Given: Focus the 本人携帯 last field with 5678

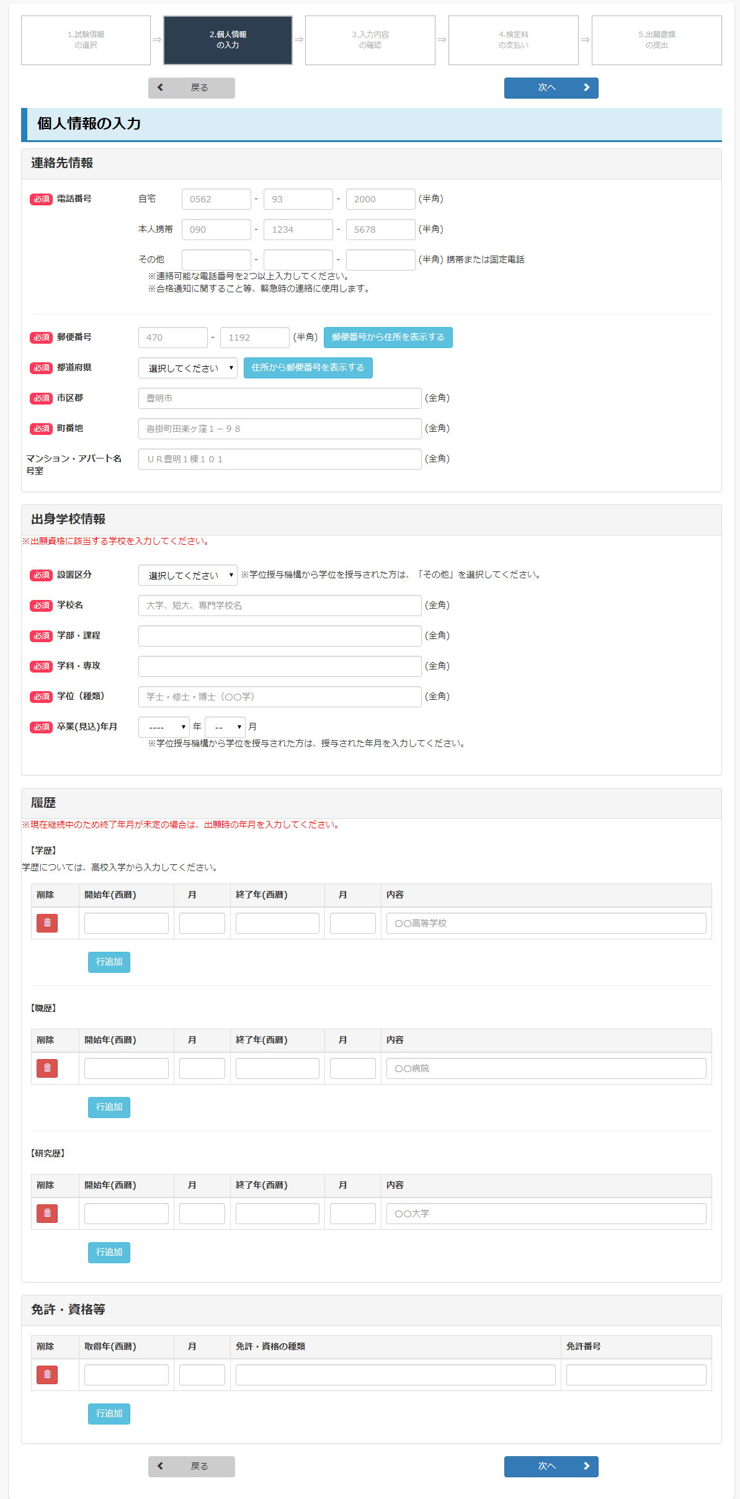Looking at the screenshot, I should 380,230.
